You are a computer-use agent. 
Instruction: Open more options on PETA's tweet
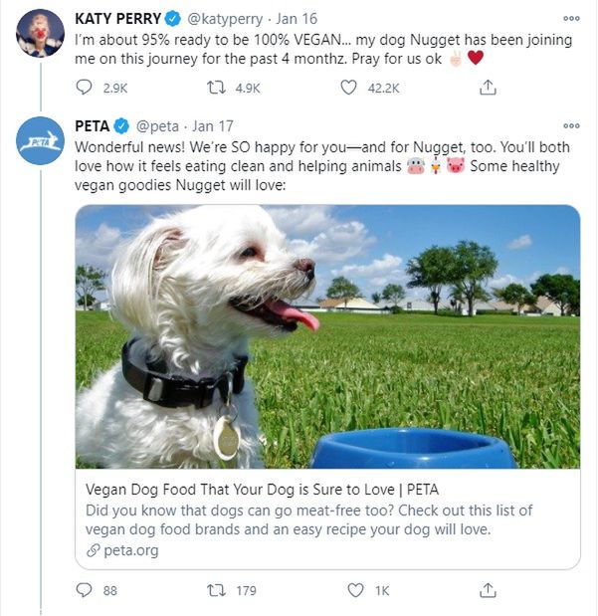[x=570, y=126]
